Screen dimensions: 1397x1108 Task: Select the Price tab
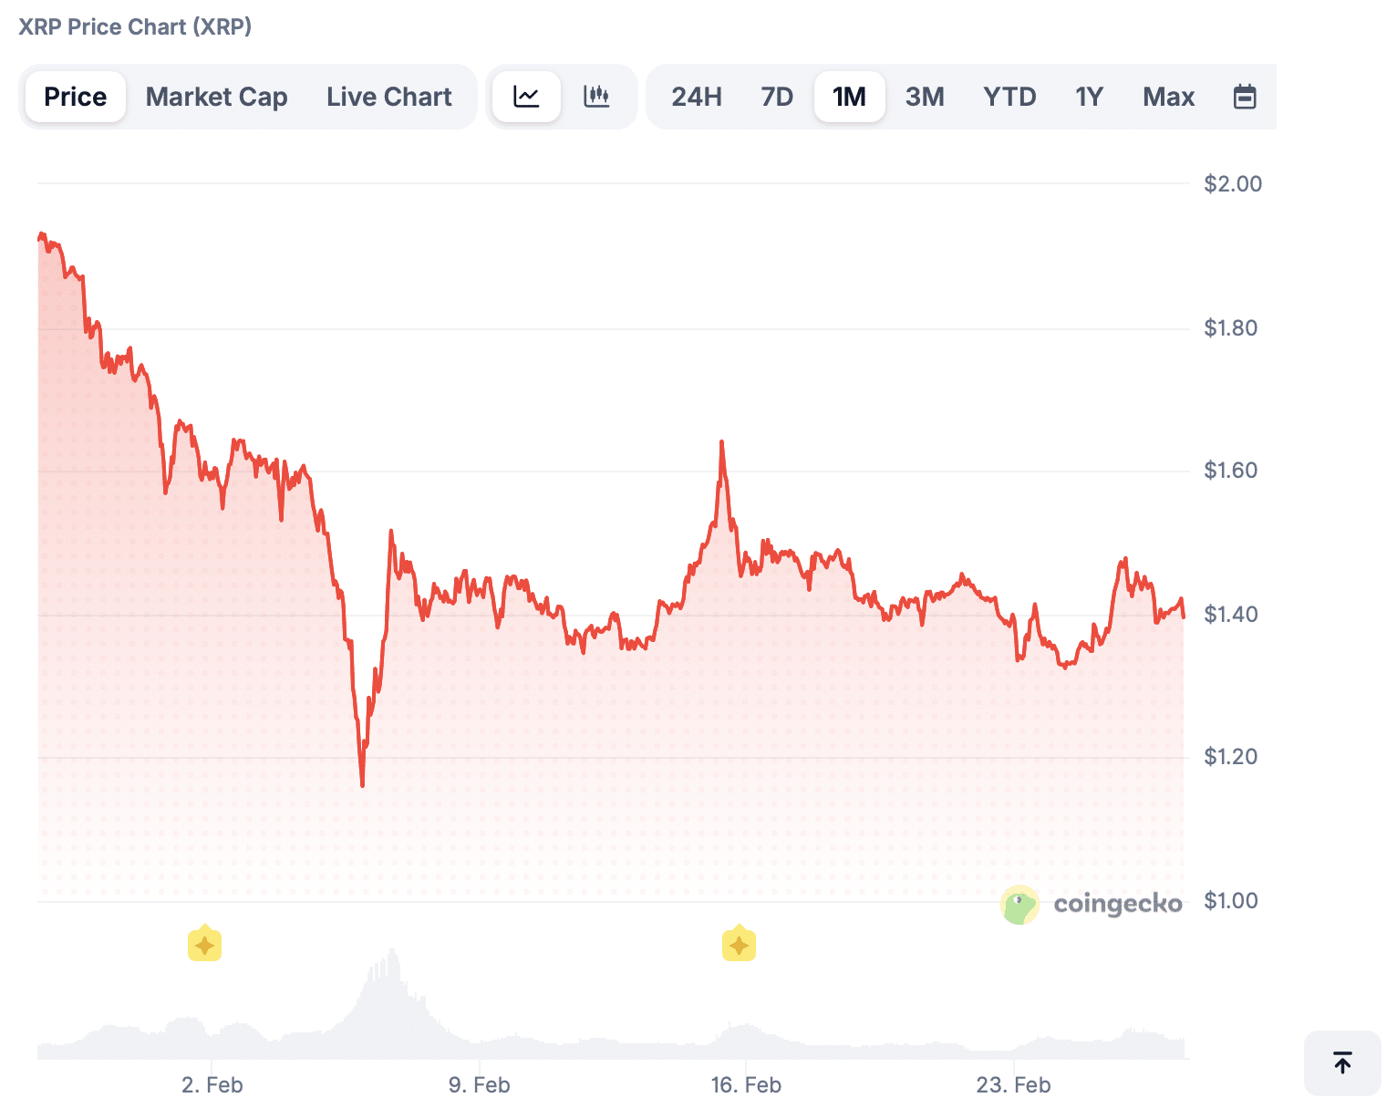(x=75, y=96)
